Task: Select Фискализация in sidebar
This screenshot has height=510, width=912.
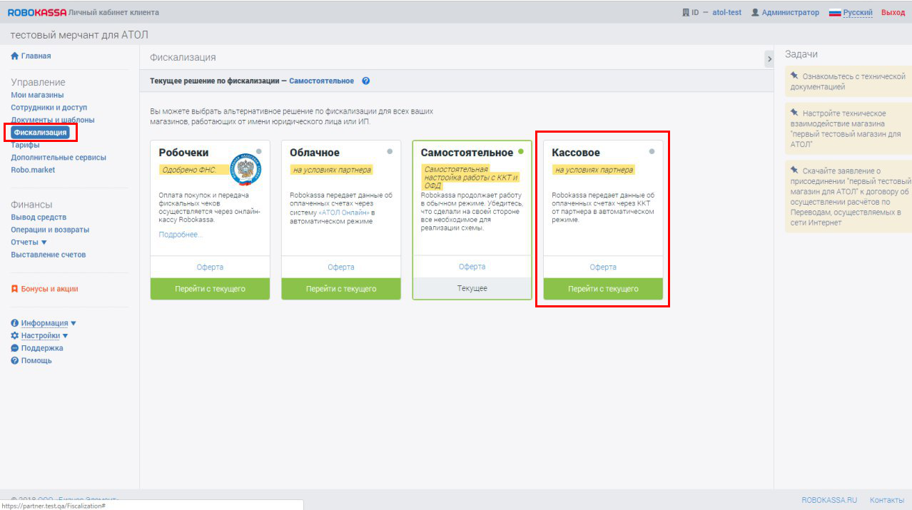Action: click(40, 132)
